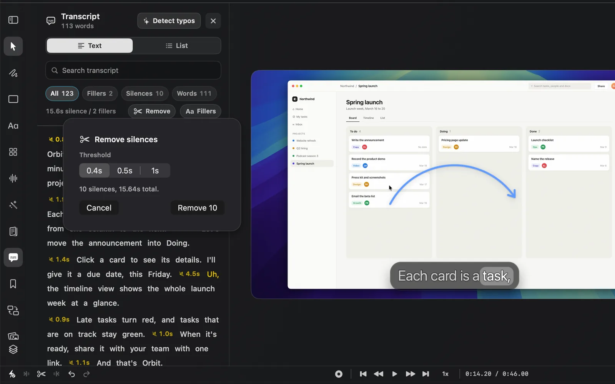Skip to the start of the video

pos(363,374)
